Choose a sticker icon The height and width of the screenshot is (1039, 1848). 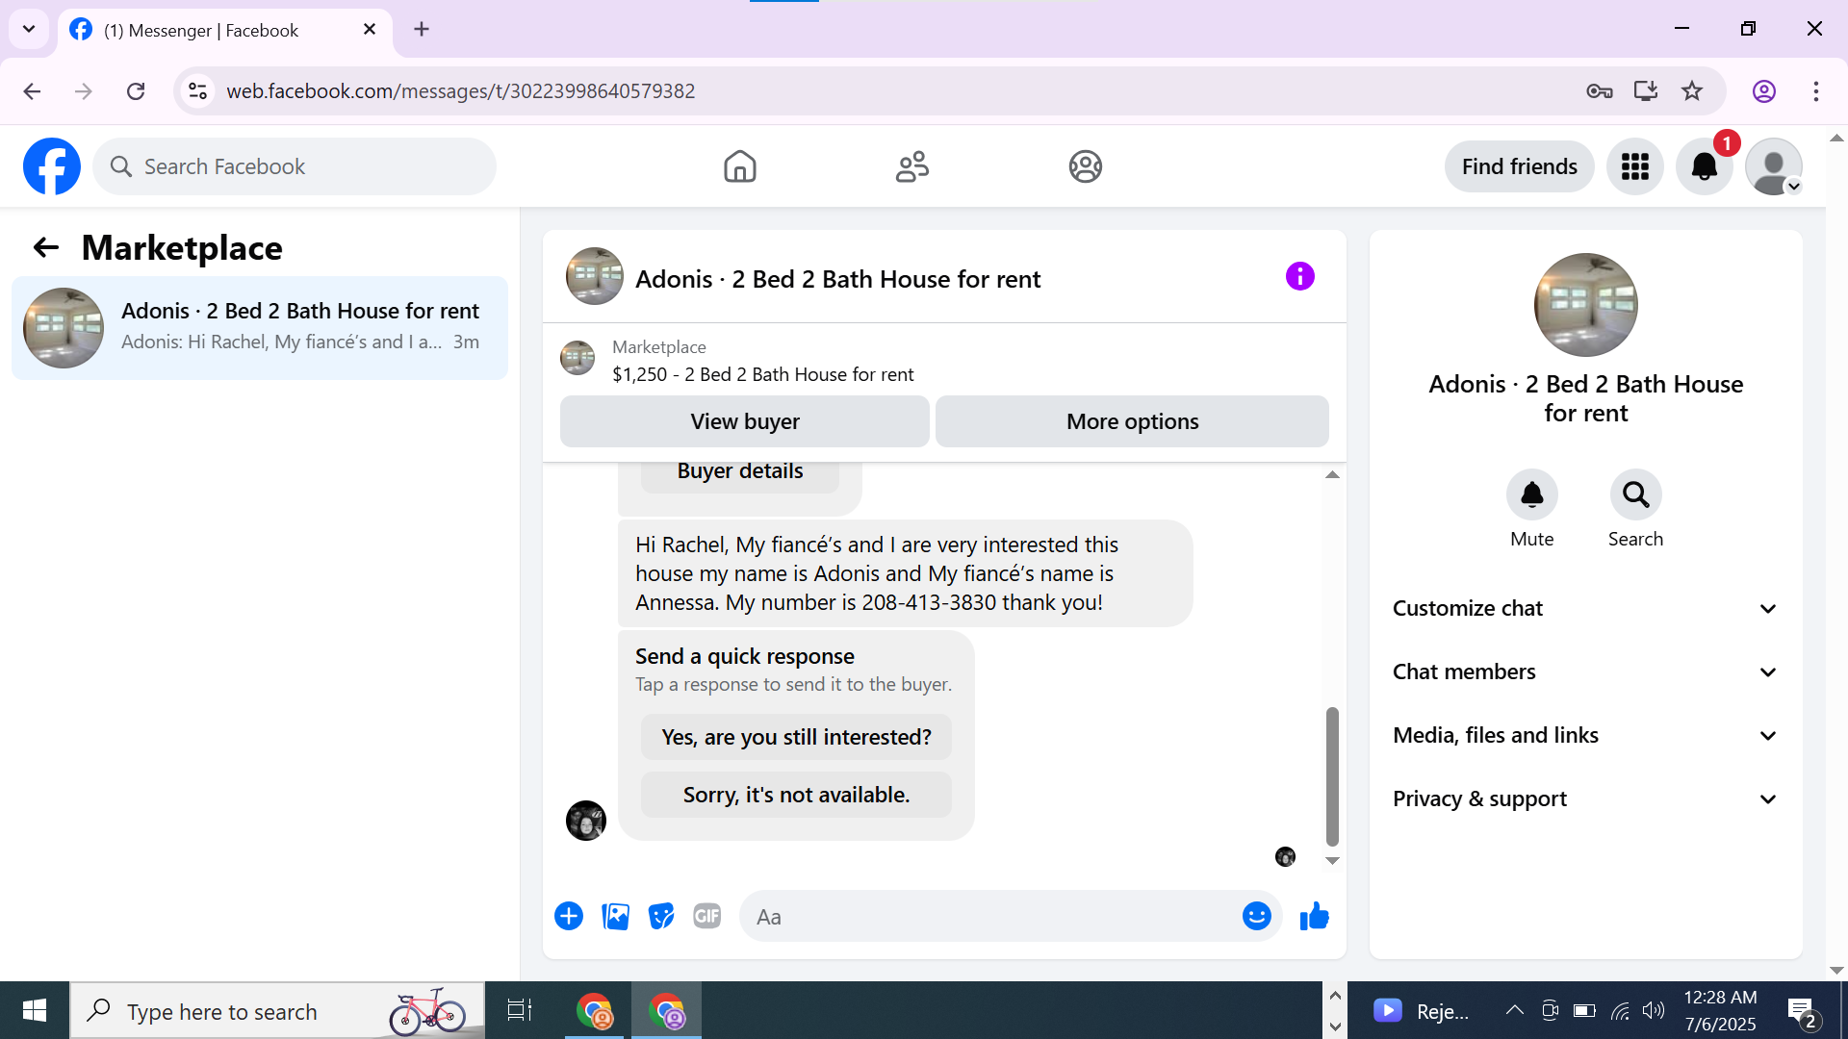point(661,917)
